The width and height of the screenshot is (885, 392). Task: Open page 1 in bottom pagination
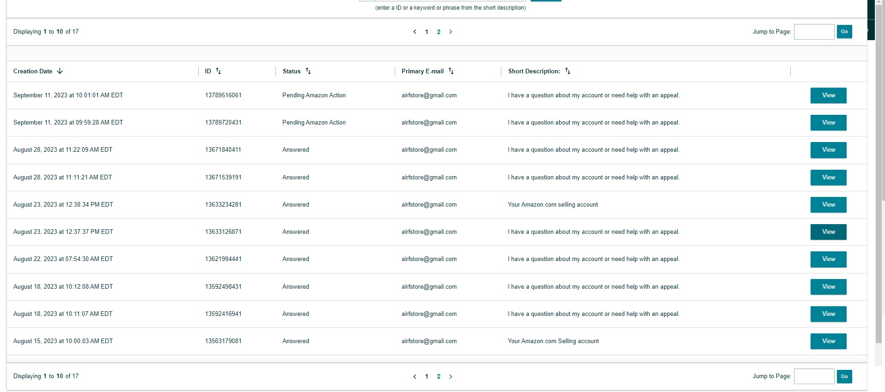tap(427, 376)
